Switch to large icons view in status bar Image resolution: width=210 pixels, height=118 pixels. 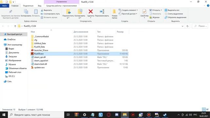tap(207, 109)
